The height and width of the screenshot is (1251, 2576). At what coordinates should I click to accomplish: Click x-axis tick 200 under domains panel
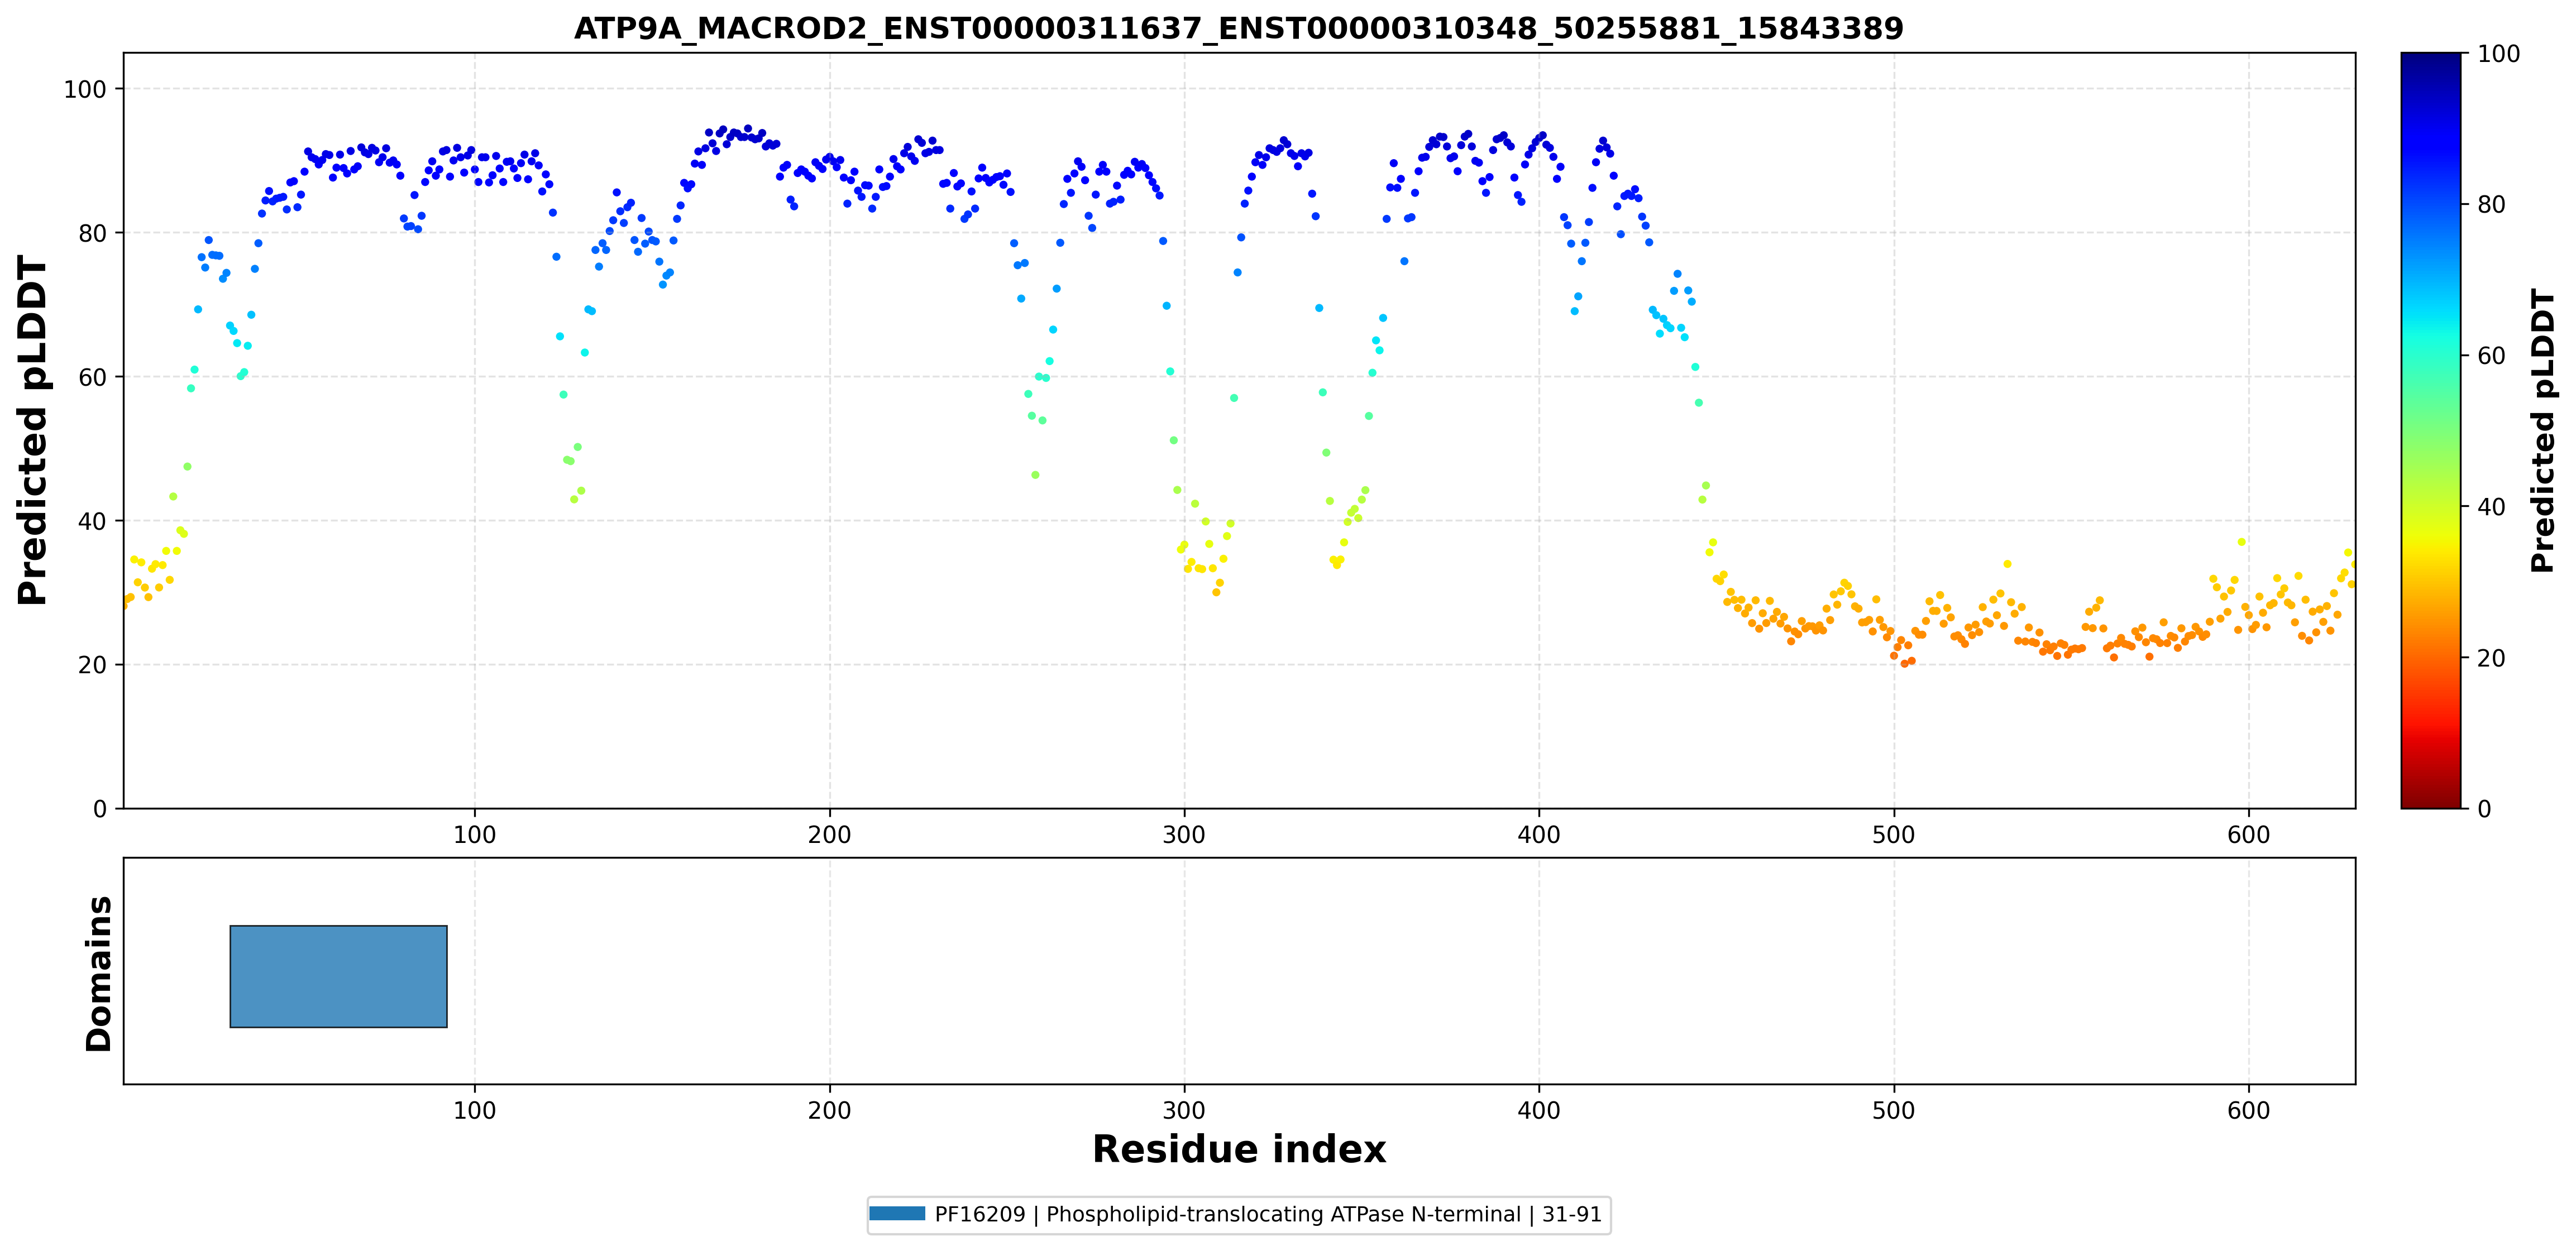point(829,1110)
